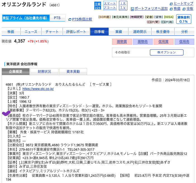Open 株価 link in top right
196x183 pixels.
point(177,8)
